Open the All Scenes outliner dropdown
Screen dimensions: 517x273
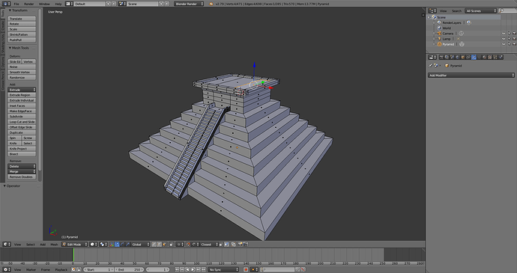pos(481,11)
